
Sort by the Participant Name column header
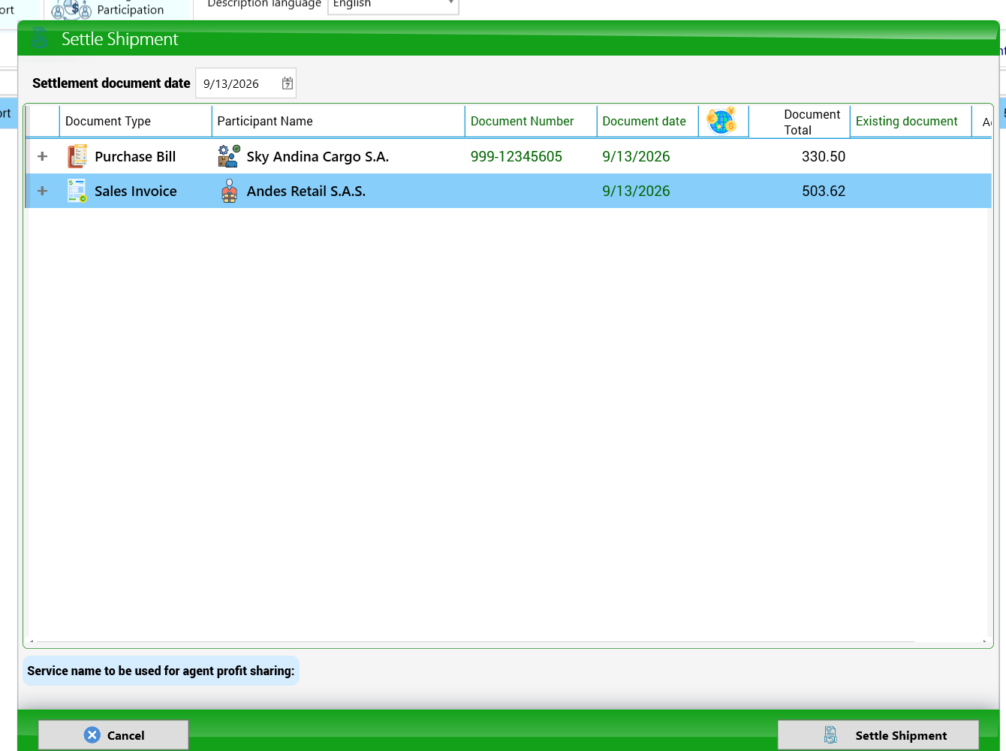(x=338, y=121)
